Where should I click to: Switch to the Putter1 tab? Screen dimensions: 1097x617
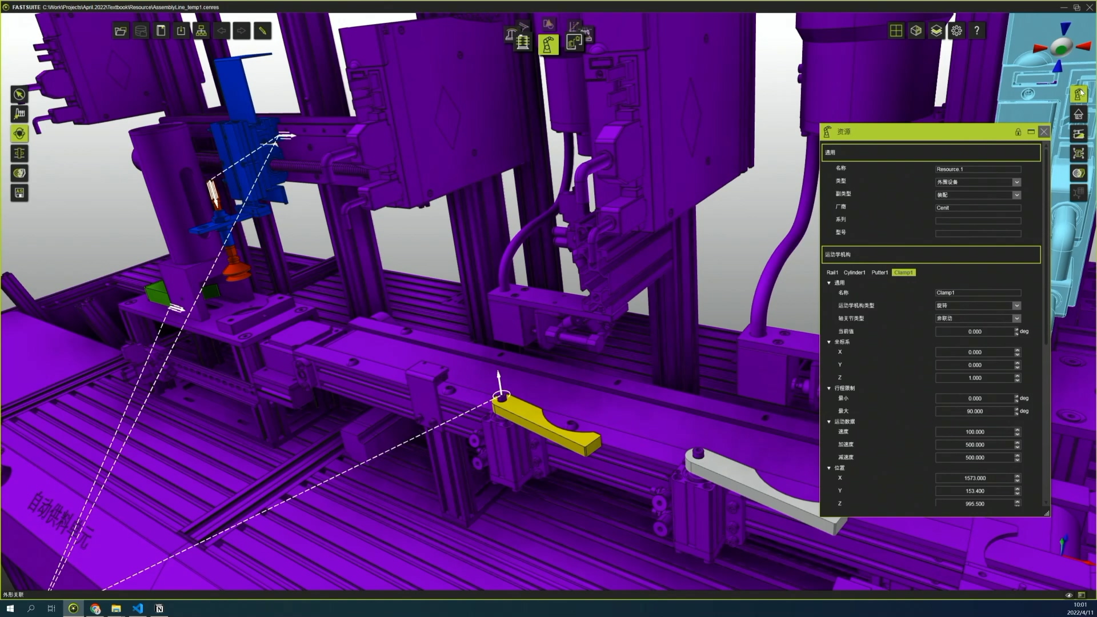tap(879, 273)
